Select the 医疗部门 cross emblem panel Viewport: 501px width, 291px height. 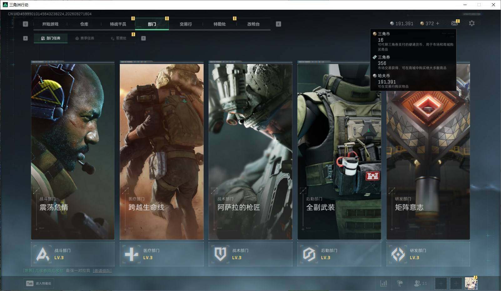pos(161,254)
